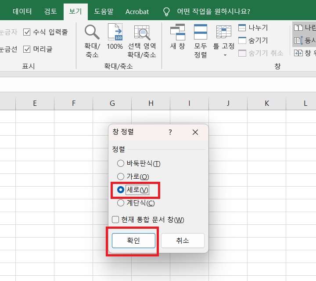Click Reset Window Position icon

(298, 53)
